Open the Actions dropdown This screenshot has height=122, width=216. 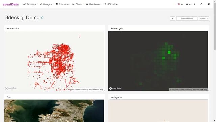click(204, 18)
